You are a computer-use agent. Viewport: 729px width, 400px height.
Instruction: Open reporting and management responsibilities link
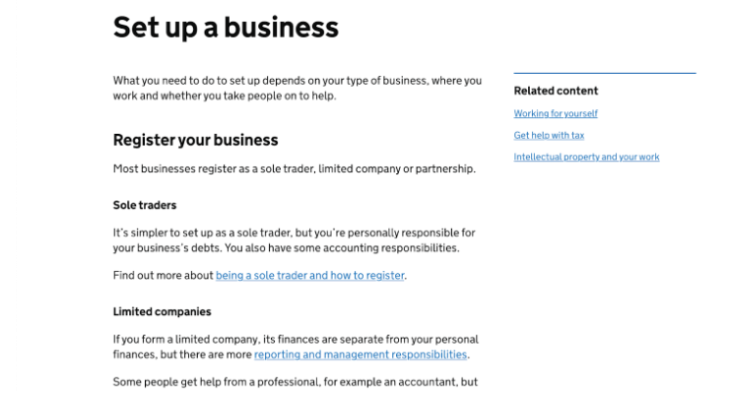click(360, 355)
